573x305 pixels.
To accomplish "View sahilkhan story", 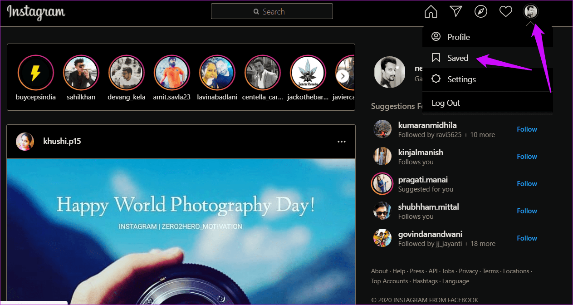I will 81,73.
